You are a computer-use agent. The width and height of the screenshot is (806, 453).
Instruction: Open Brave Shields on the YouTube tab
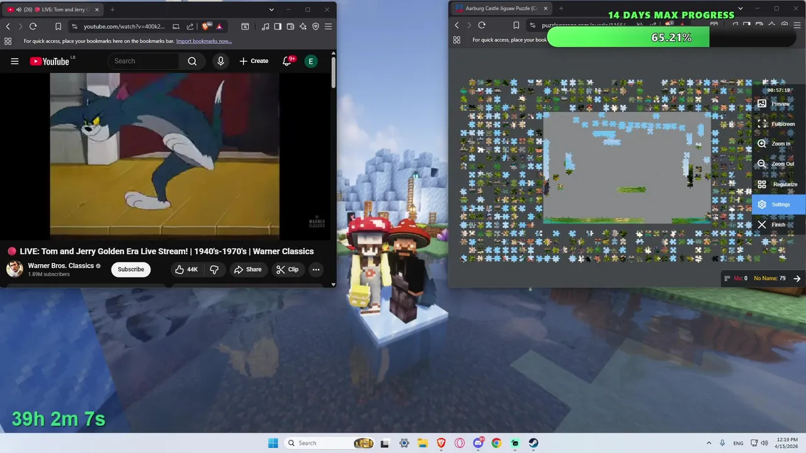tap(206, 26)
